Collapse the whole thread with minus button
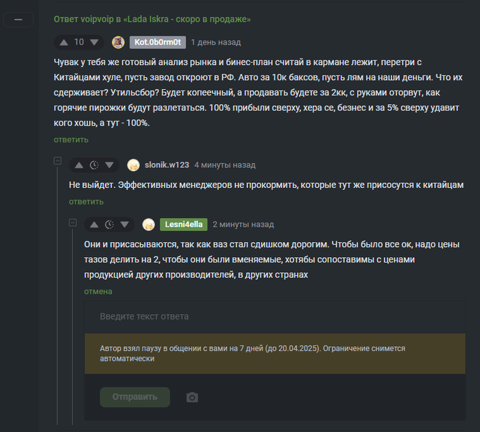480x432 pixels. [19, 20]
